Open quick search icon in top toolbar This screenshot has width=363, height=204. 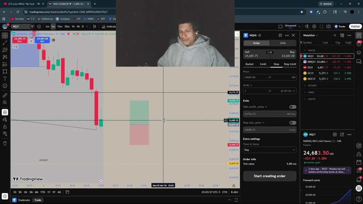[307, 26]
